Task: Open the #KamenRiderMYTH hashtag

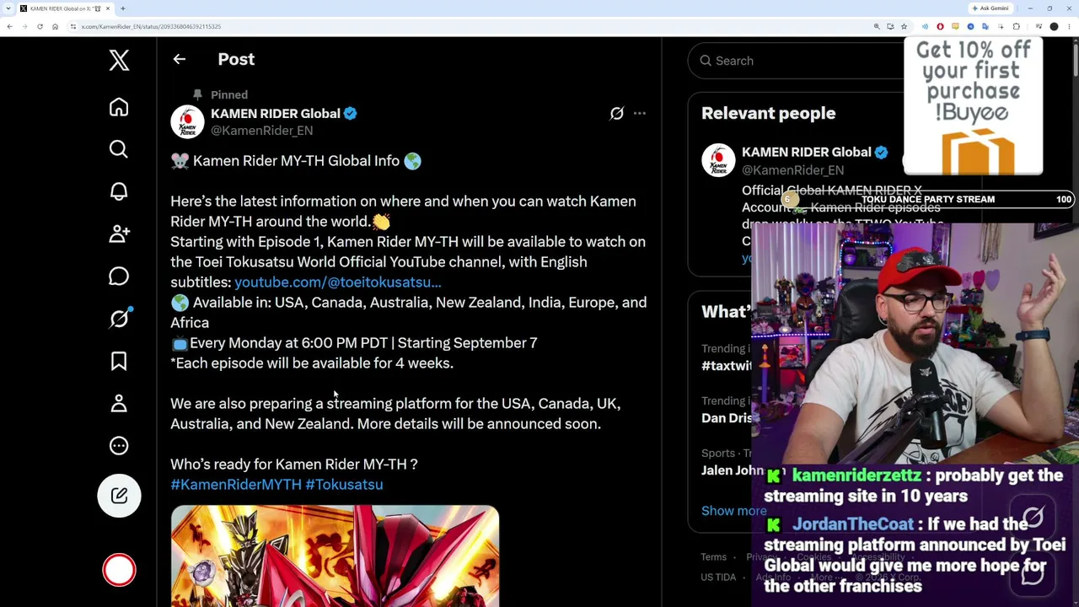Action: (236, 485)
